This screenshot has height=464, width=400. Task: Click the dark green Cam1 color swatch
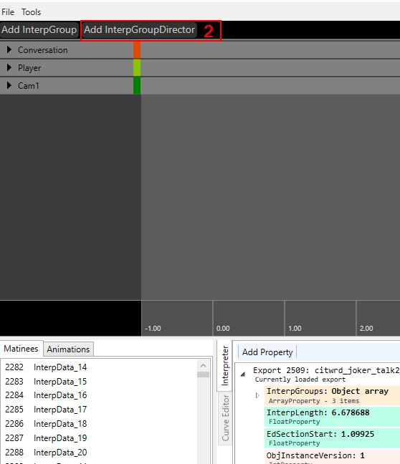(137, 85)
